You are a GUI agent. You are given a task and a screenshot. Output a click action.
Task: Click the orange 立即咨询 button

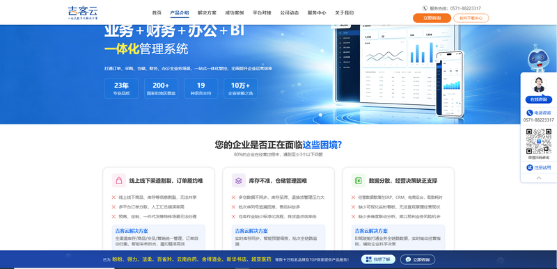[x=432, y=18]
